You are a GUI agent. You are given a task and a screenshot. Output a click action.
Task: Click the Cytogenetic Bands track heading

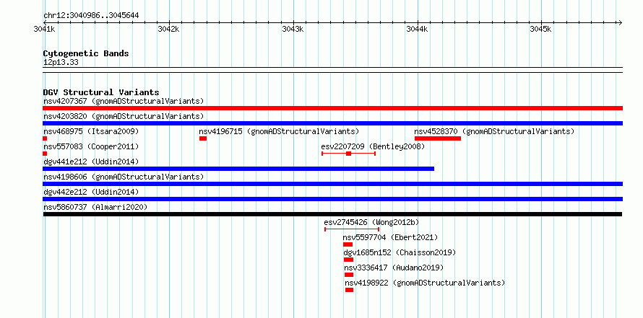click(86, 53)
